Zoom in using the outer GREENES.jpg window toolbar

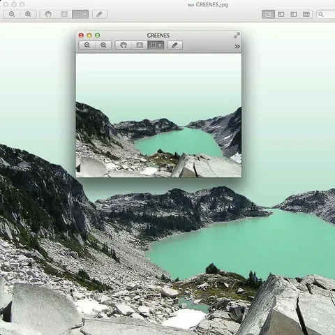tap(28, 14)
